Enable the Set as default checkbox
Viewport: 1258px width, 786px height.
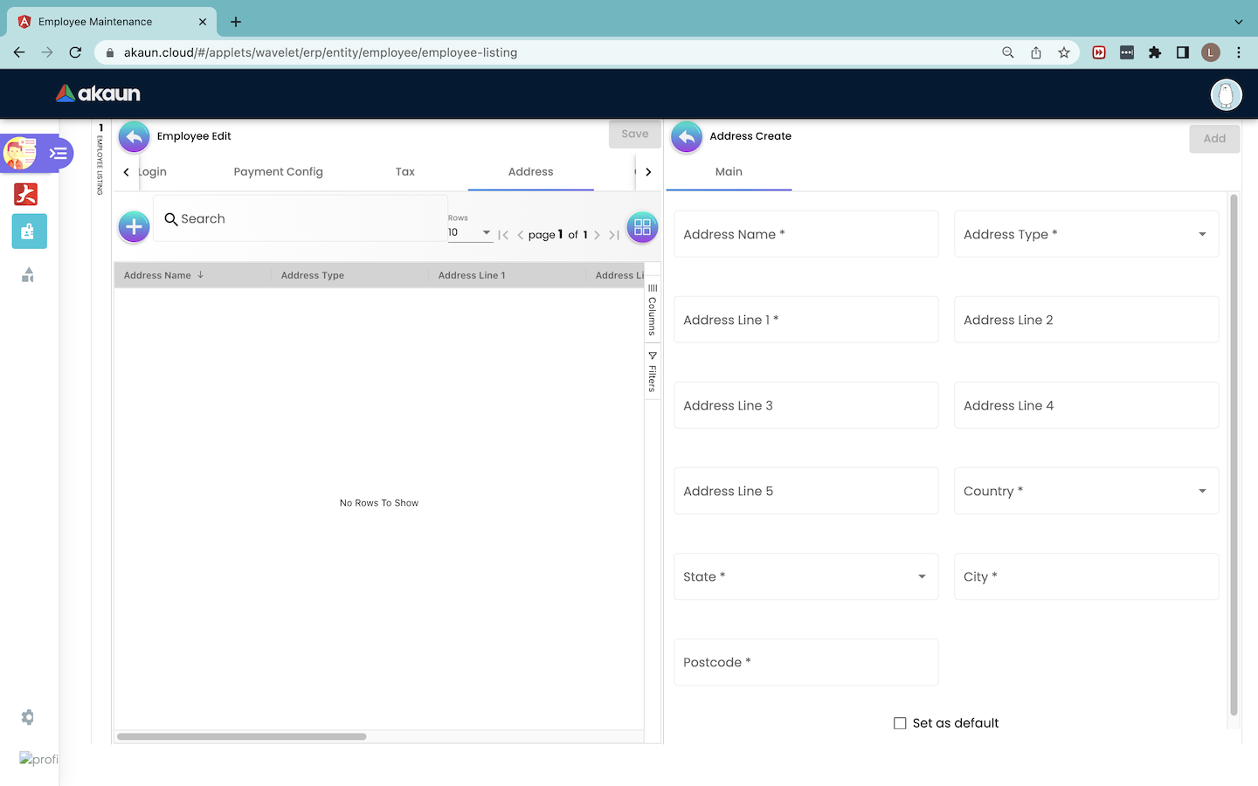tap(900, 723)
